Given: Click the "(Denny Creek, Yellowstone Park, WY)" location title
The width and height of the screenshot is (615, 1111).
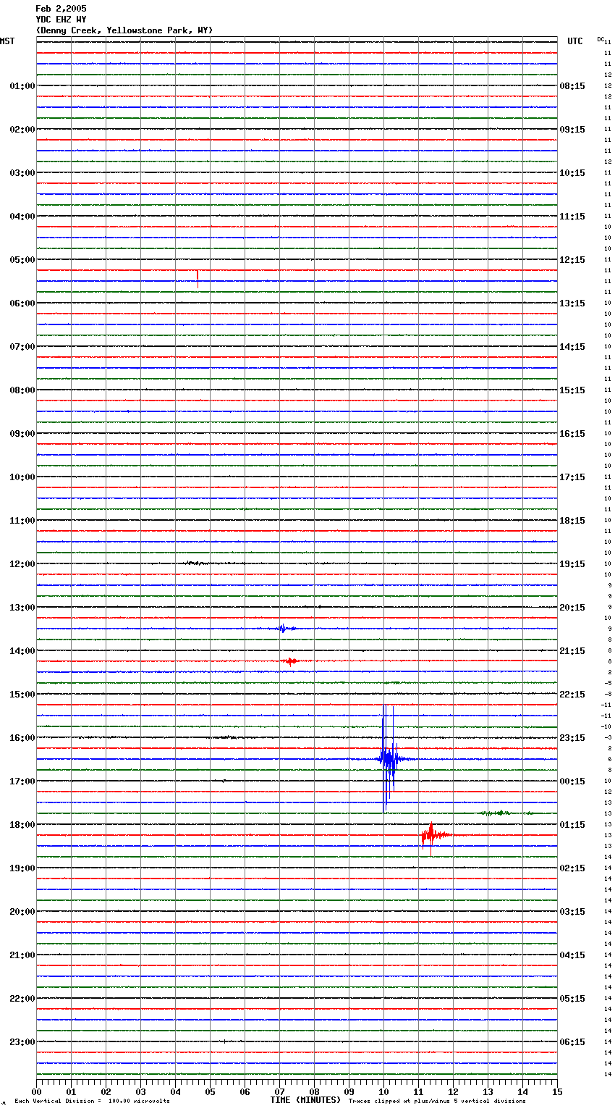Looking at the screenshot, I should pyautogui.click(x=124, y=30).
